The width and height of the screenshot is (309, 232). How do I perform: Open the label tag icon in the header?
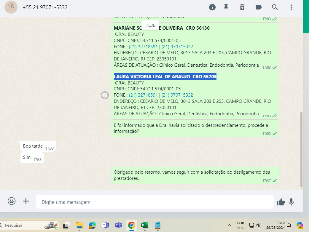click(x=259, y=7)
